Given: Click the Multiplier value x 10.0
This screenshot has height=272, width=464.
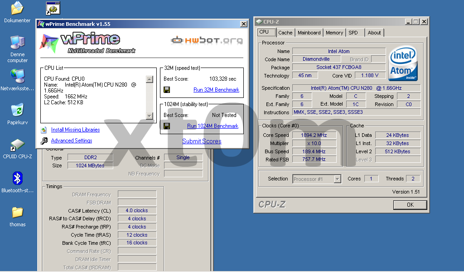Looking at the screenshot, I should 314,143.
